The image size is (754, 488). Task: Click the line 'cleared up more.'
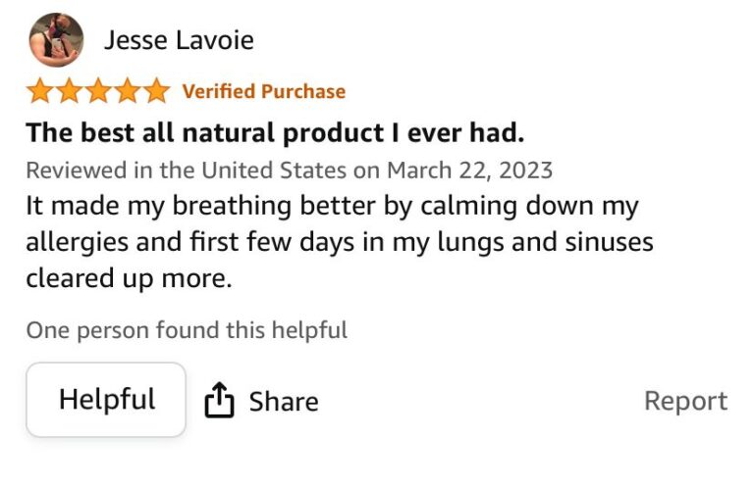(x=129, y=277)
